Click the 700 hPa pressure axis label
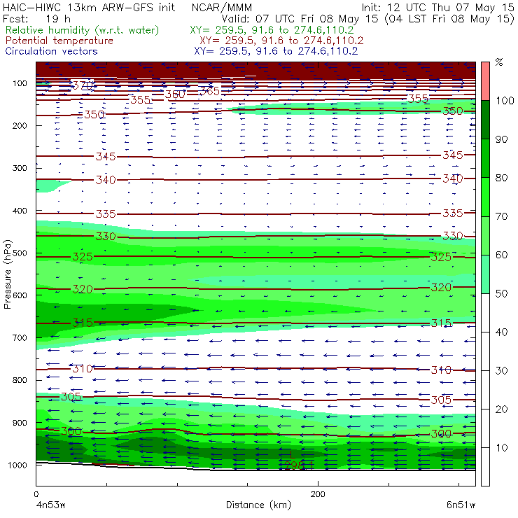 (20, 337)
